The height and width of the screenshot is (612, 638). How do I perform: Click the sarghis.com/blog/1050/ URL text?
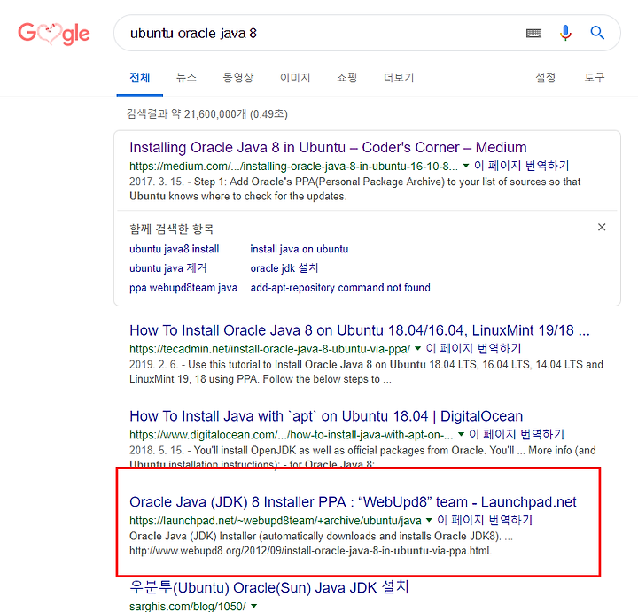[x=188, y=606]
